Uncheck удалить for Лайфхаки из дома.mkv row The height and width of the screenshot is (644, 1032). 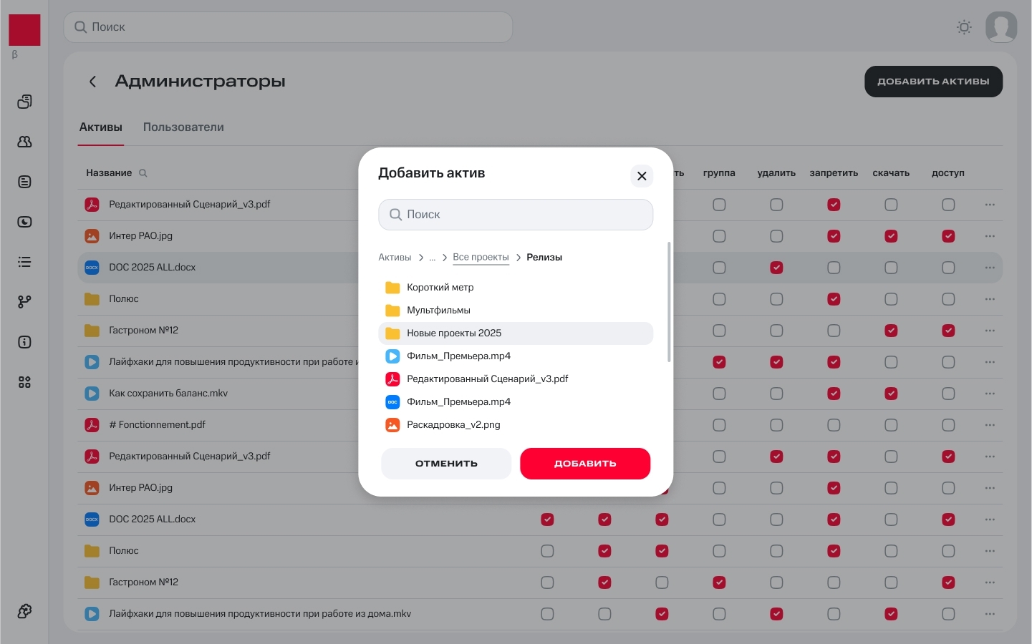pos(776,614)
